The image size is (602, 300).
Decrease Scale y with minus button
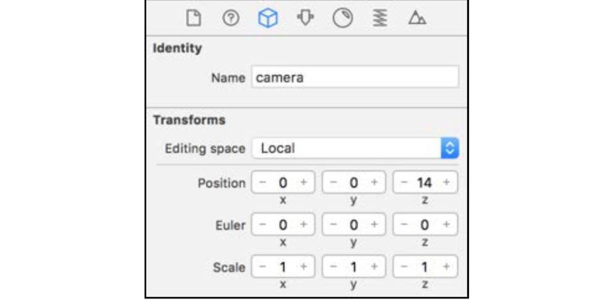coord(333,267)
